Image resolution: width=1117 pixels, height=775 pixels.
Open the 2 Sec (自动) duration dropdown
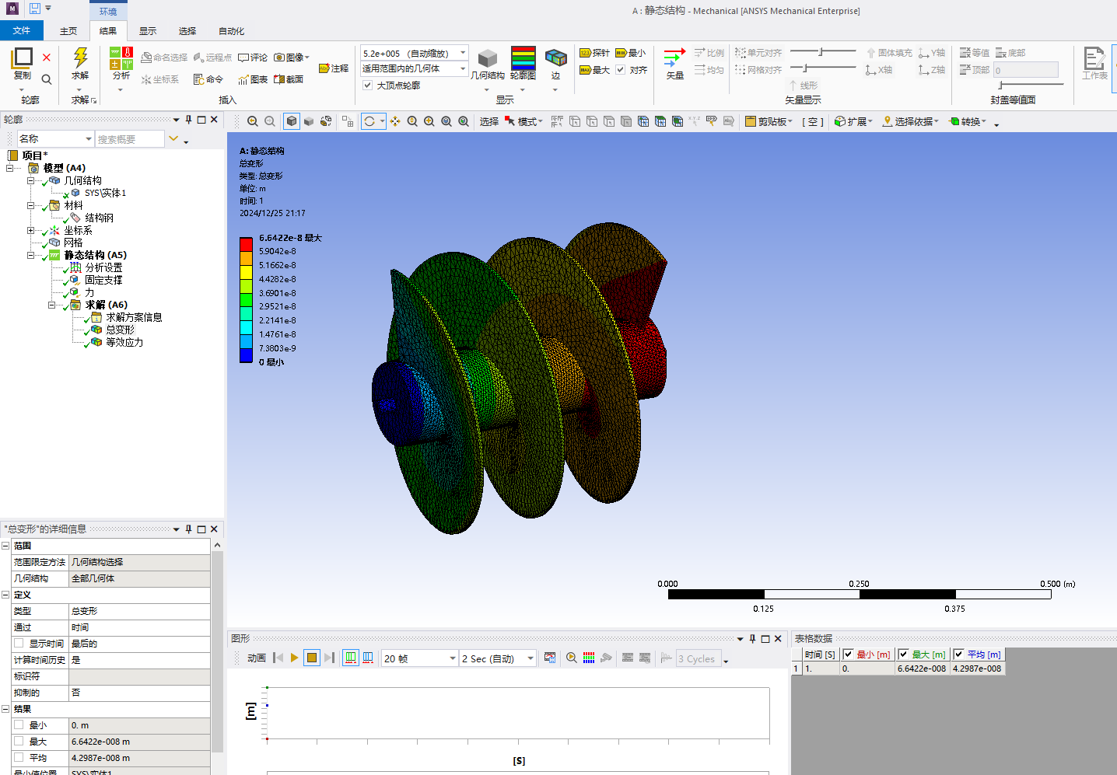tap(498, 658)
